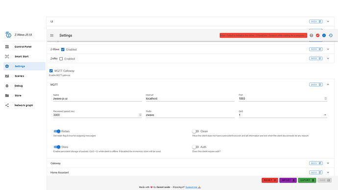Click the MQTT Name input field
This screenshot has width=338, height=190.
[97, 99]
